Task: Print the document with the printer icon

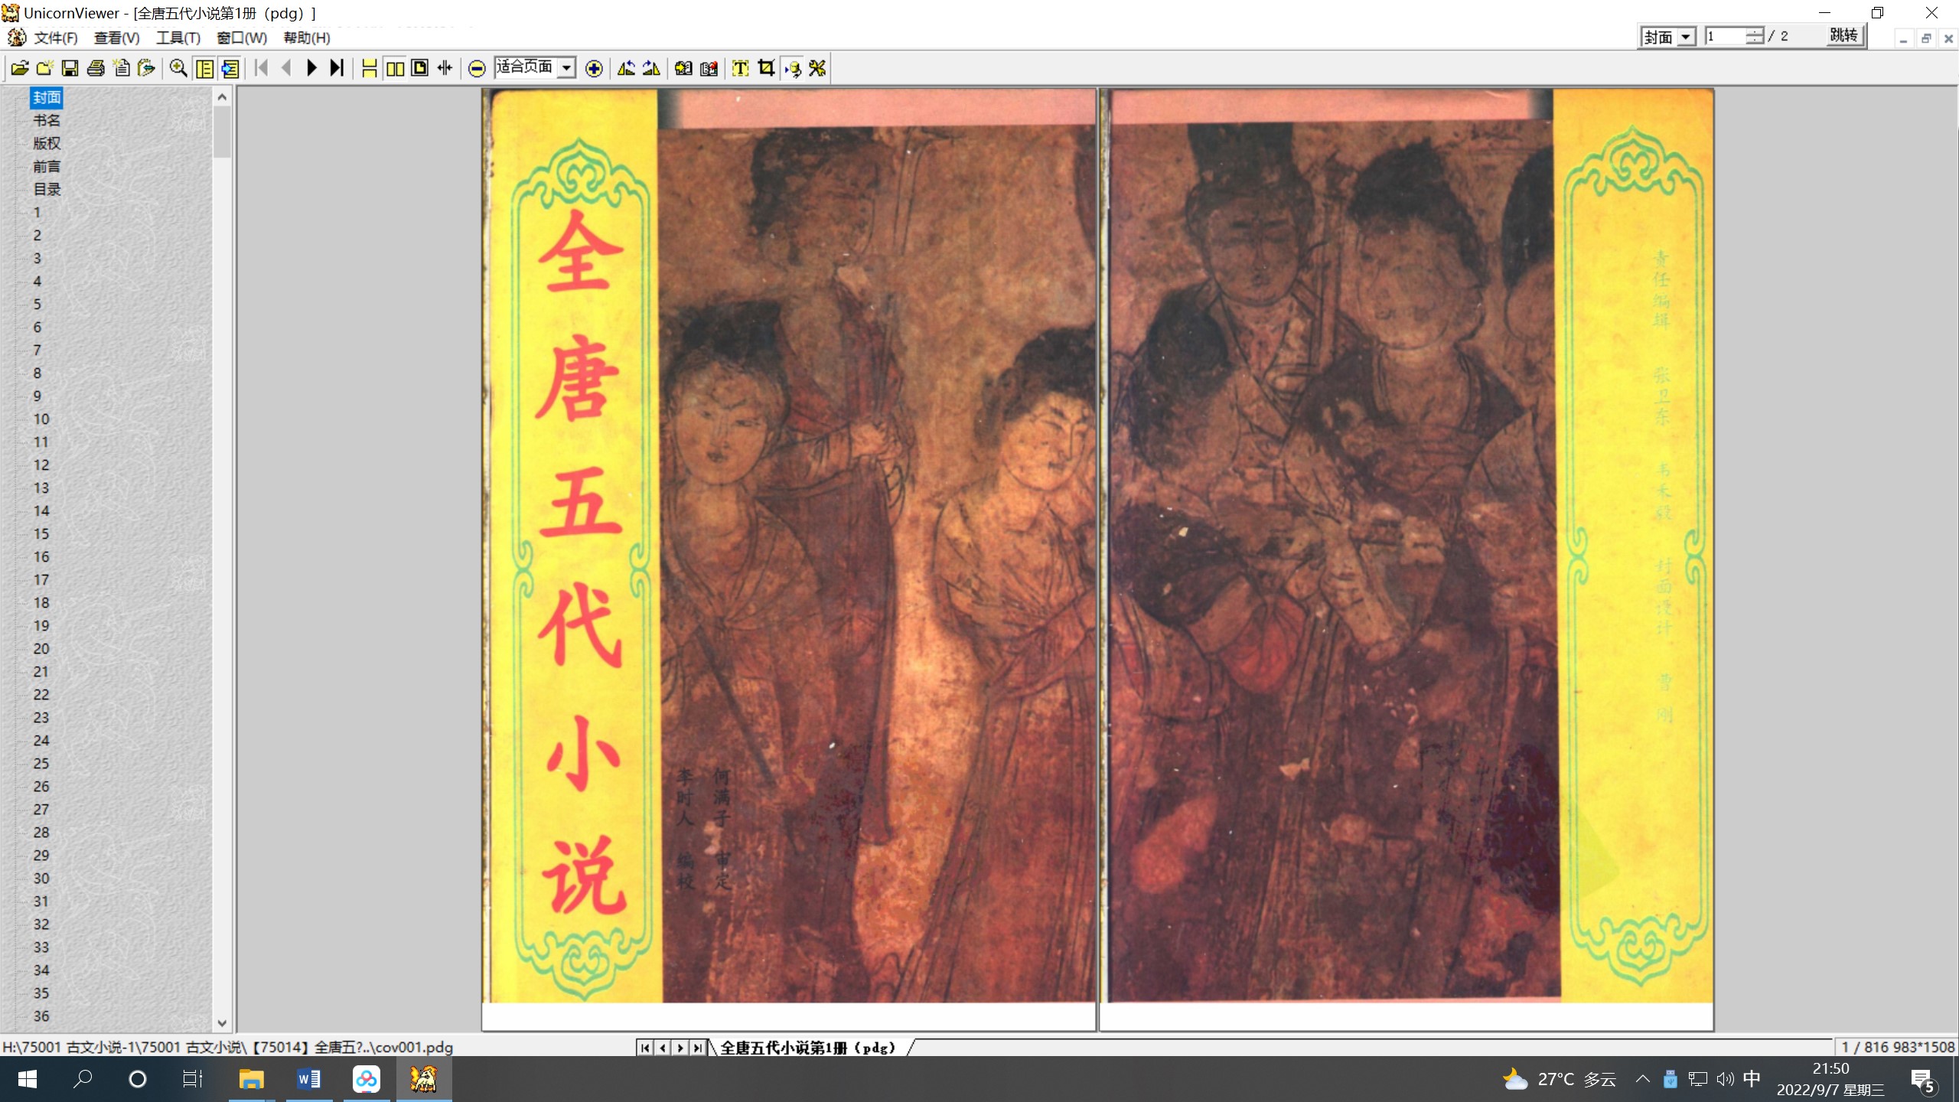Action: [96, 68]
